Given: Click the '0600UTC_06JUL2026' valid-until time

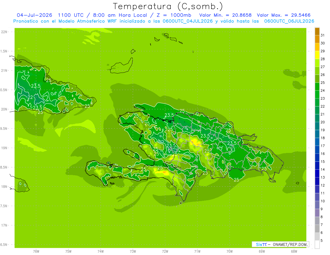Looking at the screenshot, I should (x=289, y=21).
